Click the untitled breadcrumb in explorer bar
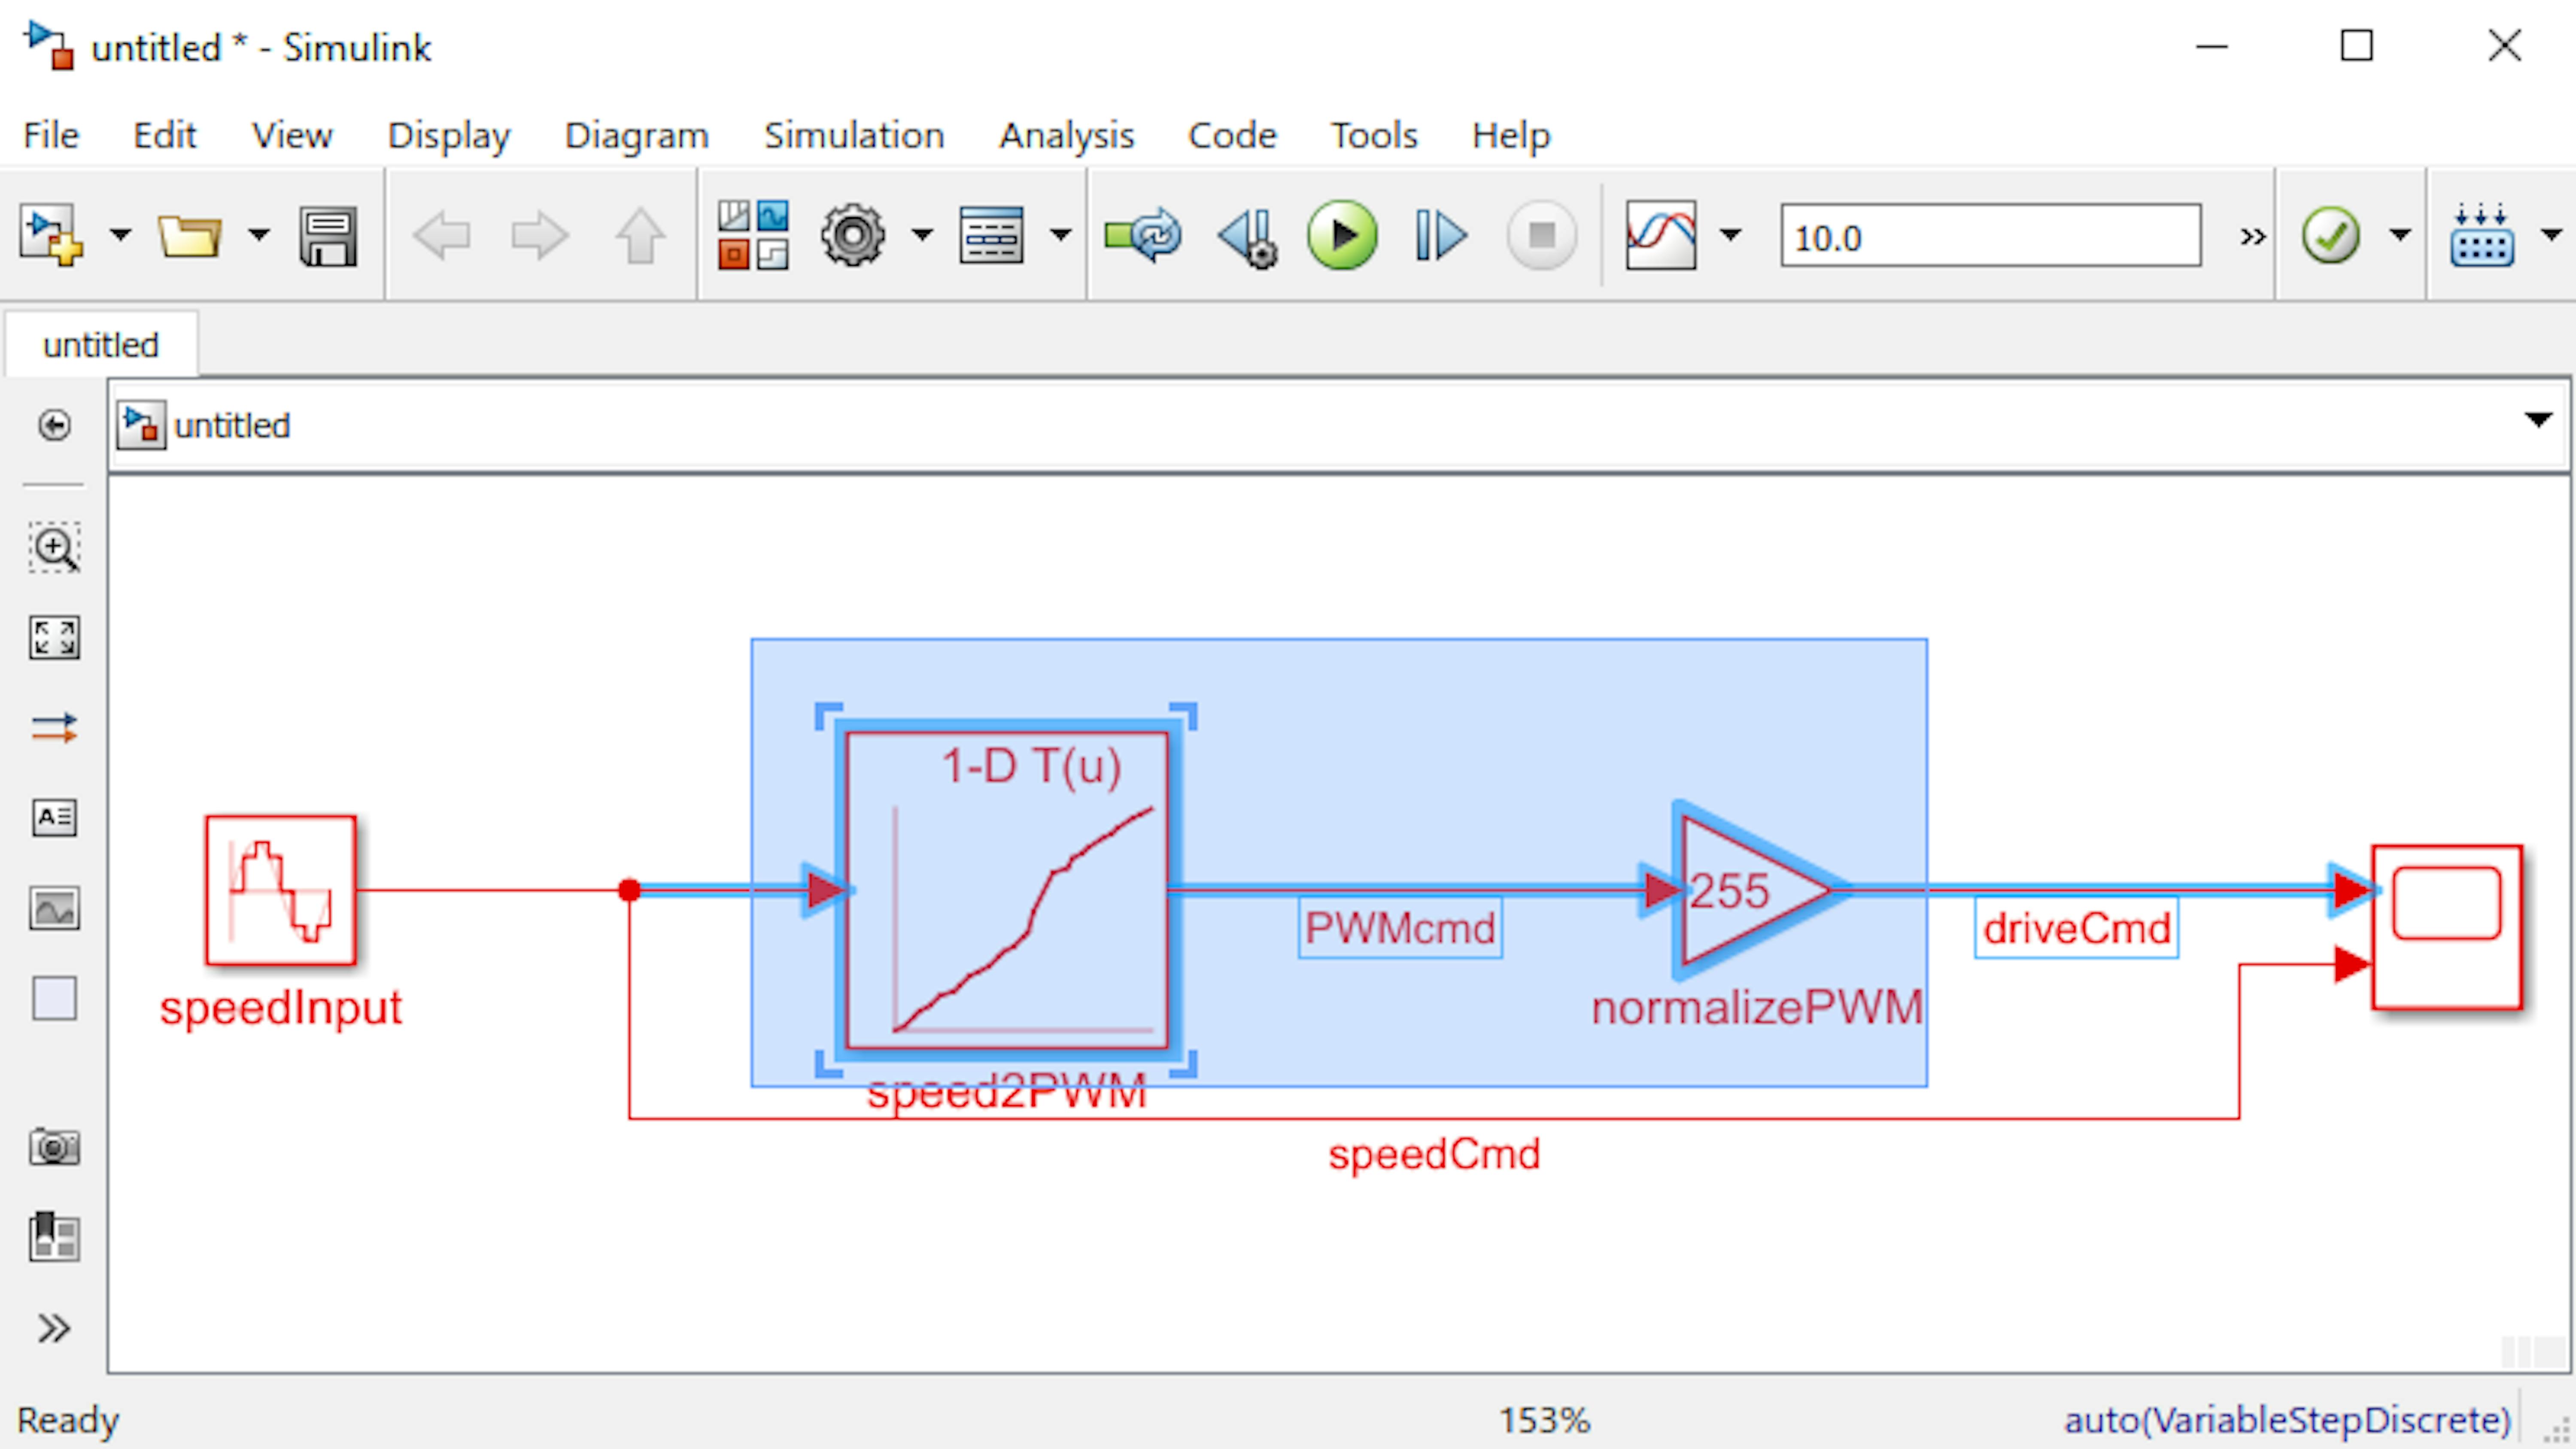Image resolution: width=2576 pixels, height=1449 pixels. (232, 426)
